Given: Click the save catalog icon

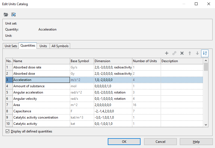Looking at the screenshot, I should 14,14.
